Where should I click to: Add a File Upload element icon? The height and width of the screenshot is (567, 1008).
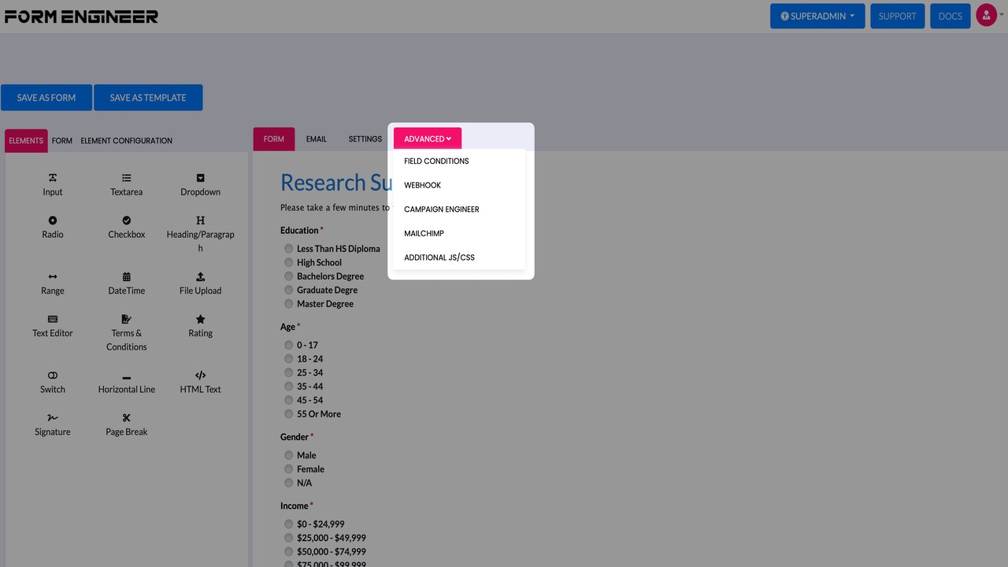201,276
